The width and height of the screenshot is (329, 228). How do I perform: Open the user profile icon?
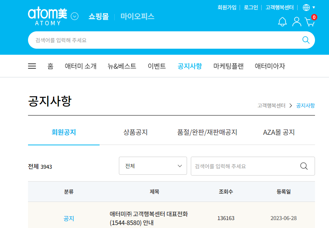tap(297, 22)
